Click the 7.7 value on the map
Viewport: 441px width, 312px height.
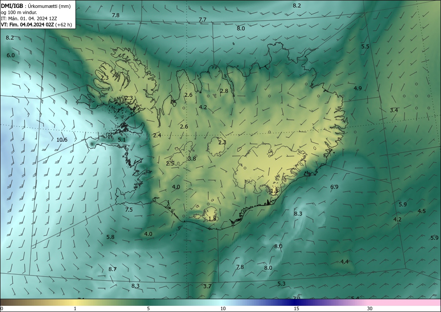pyautogui.click(x=202, y=20)
